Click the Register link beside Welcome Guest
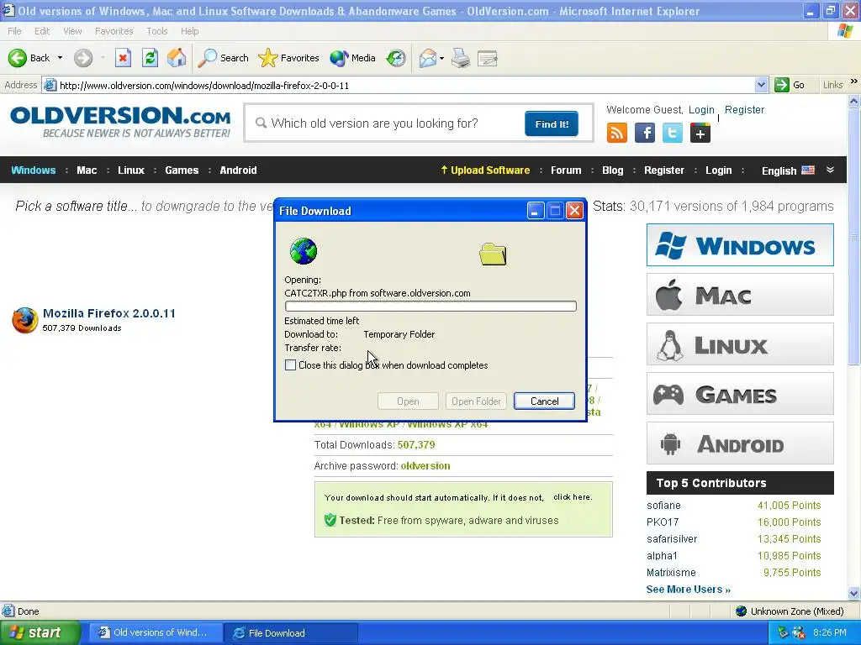The width and height of the screenshot is (861, 645). (744, 110)
